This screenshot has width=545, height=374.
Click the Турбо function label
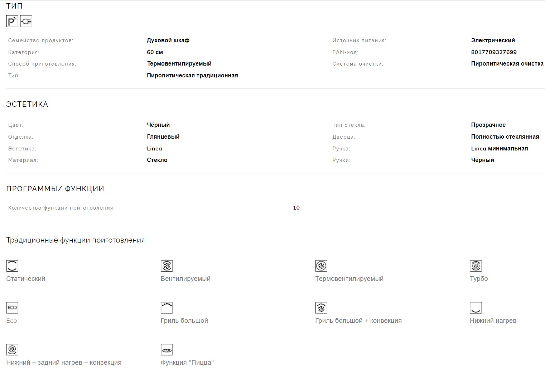(479, 279)
